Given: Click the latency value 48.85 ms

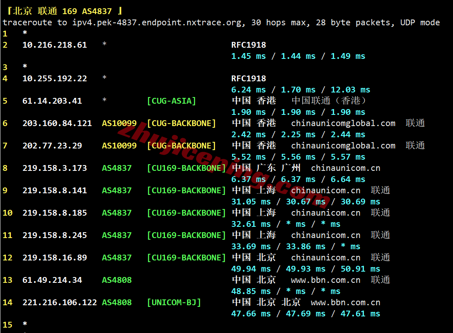Looking at the screenshot, I should [x=251, y=292].
